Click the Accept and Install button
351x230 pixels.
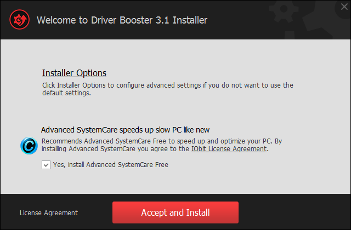(x=175, y=212)
